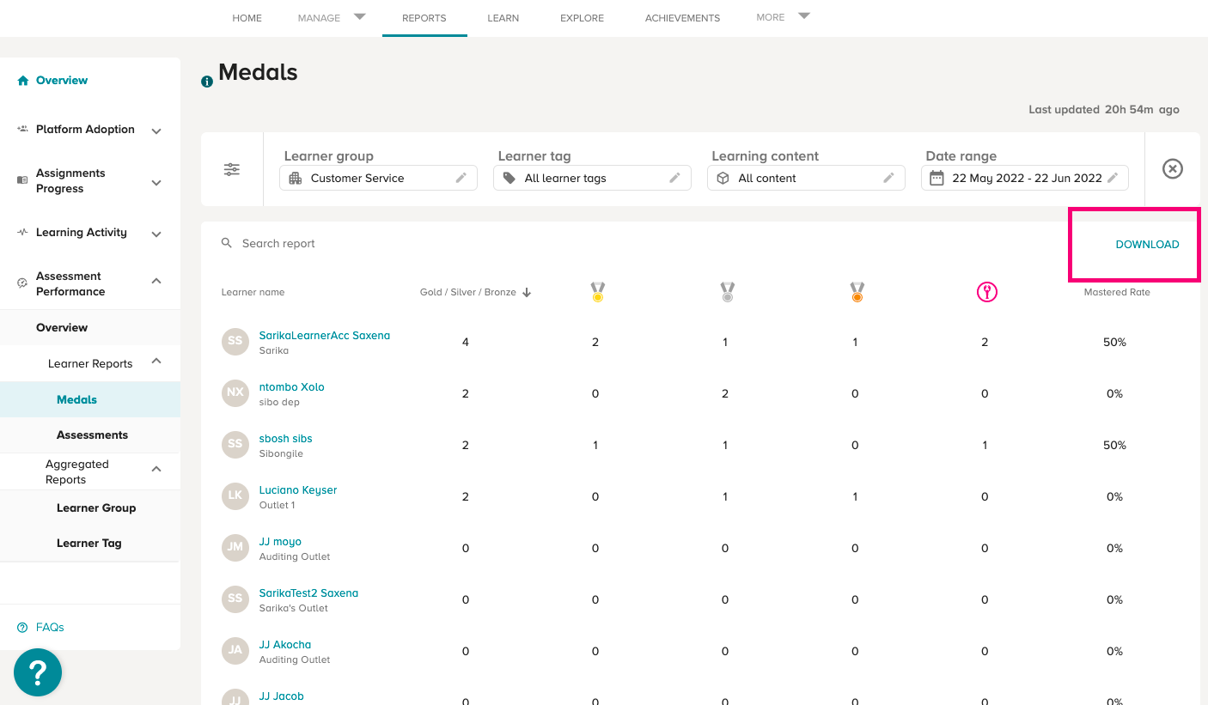Click the SS avatar for SarikaLearnerAcc Saxena
This screenshot has width=1208, height=705.
(x=235, y=342)
